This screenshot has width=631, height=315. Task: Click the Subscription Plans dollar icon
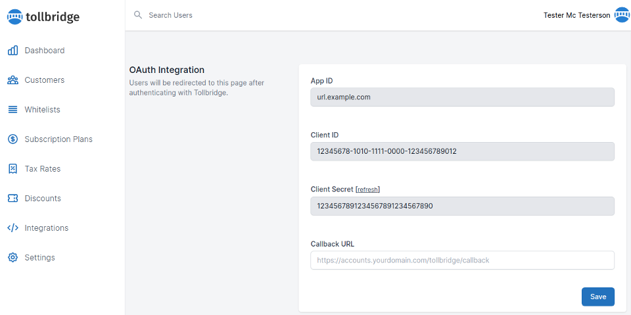point(12,139)
